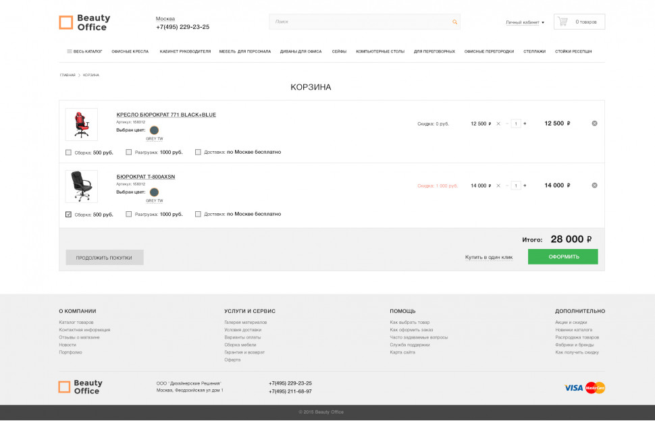
Task: Uncheck Сборка 500 руб. for Бюрократ T-800AXSN
Action: (68, 214)
